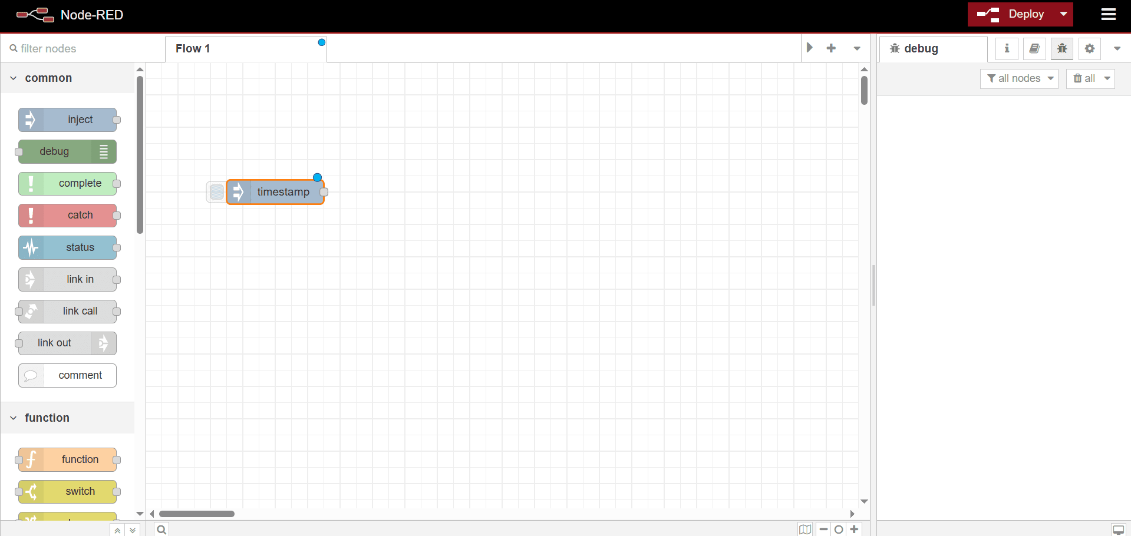
Task: Open the Deploy options dropdown arrow
Action: tap(1064, 14)
